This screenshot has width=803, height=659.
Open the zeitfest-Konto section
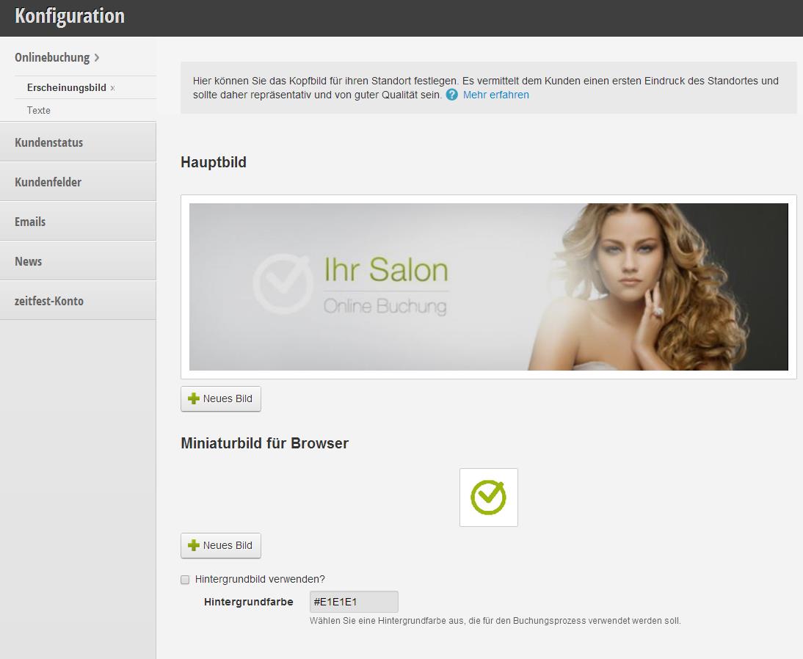(x=49, y=301)
